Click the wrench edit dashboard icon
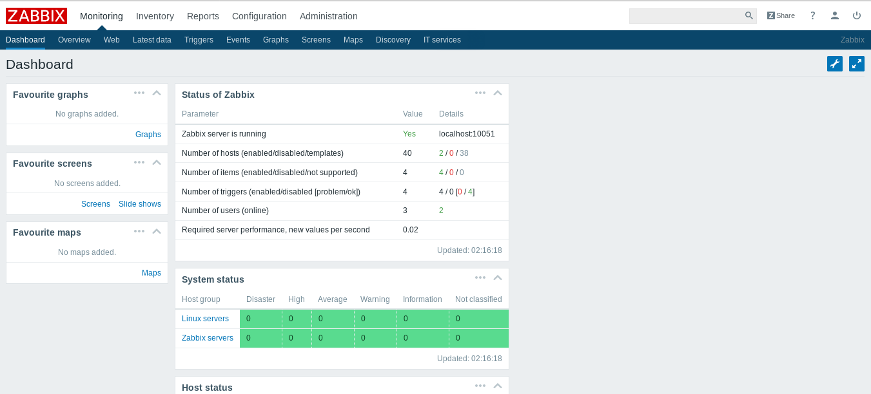Screen dimensions: 871x394 tap(834, 64)
